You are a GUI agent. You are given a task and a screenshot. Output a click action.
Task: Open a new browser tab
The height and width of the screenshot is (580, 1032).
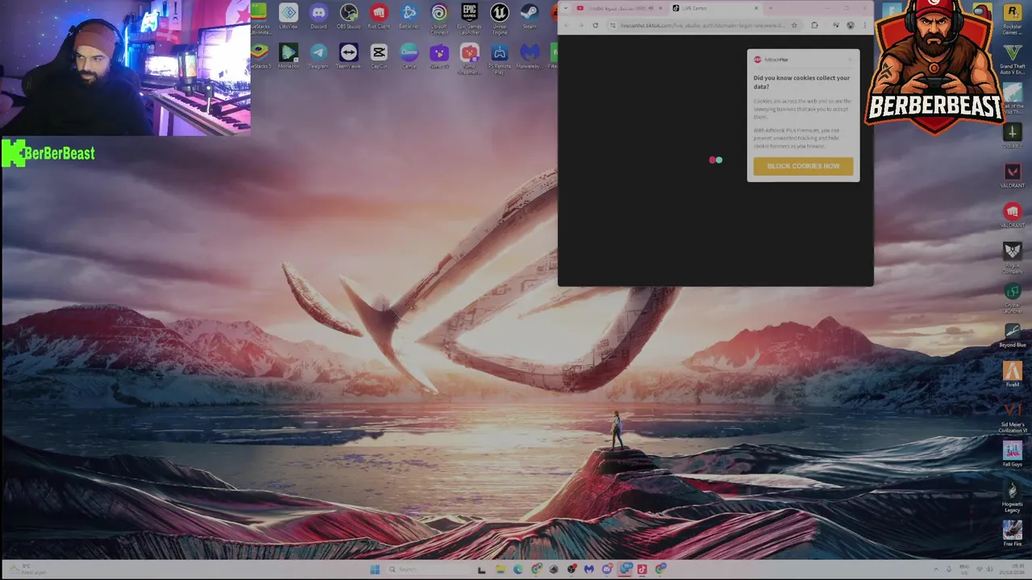770,8
